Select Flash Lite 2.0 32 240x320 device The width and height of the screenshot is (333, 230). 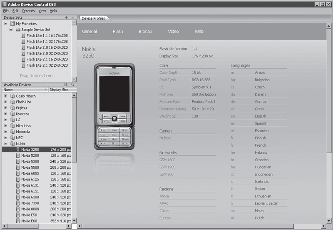(45, 53)
